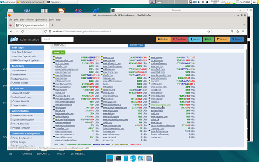
Task: Open the Tools menu
Action: click(x=51, y=20)
